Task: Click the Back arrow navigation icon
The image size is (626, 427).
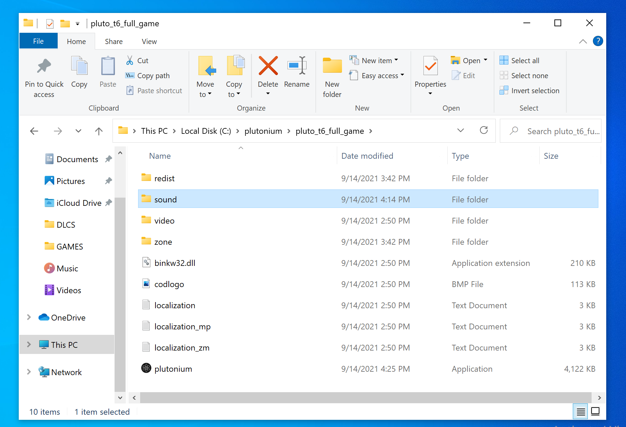Action: pos(34,131)
